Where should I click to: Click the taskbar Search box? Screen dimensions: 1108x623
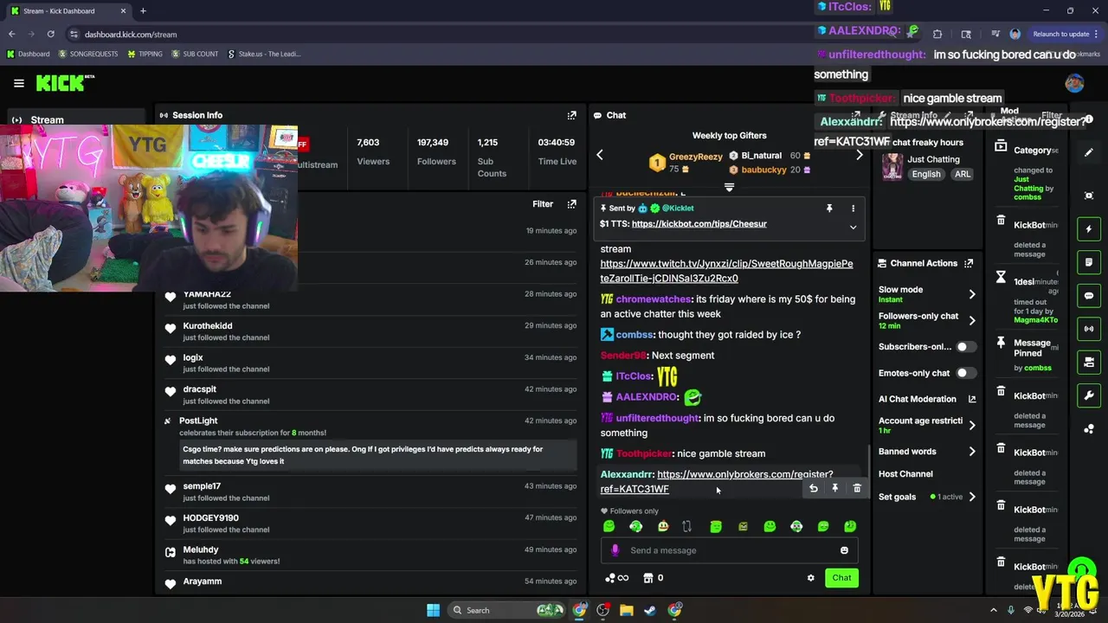[x=507, y=610]
